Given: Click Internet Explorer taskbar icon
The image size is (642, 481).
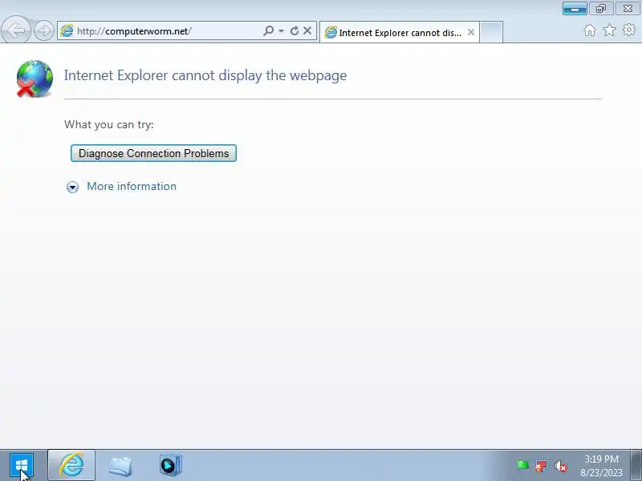Looking at the screenshot, I should coord(71,465).
